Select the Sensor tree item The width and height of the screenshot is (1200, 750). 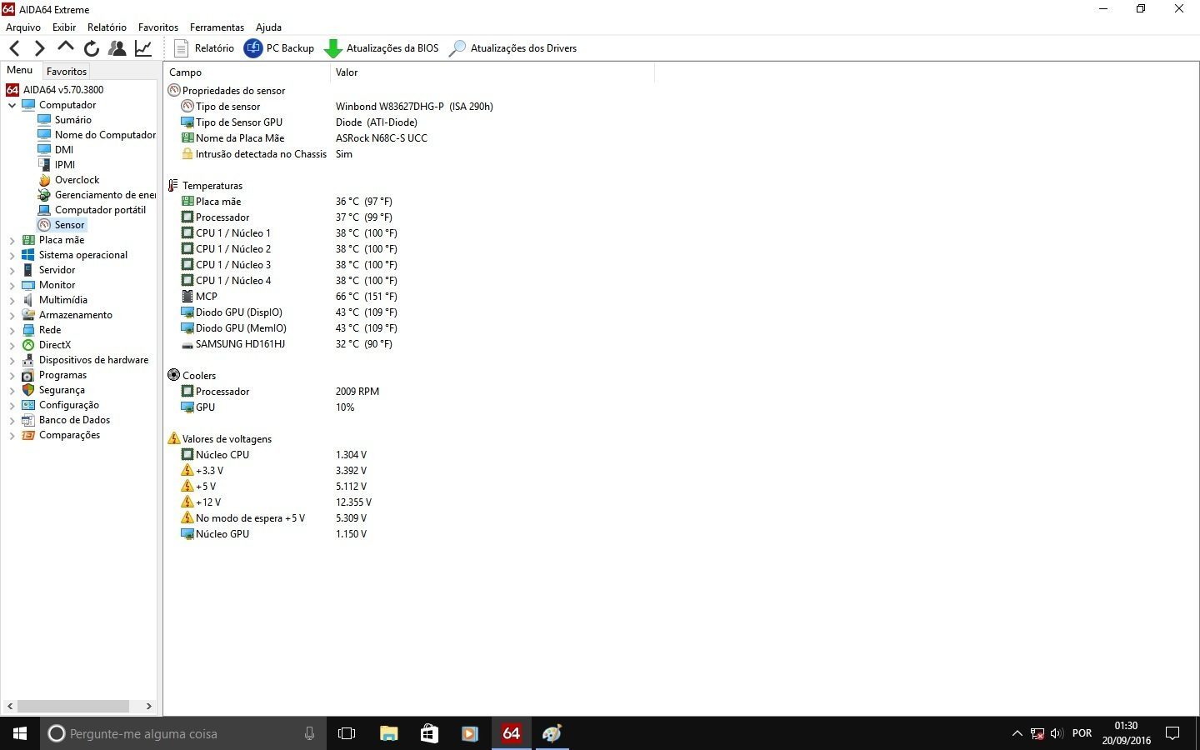(69, 225)
